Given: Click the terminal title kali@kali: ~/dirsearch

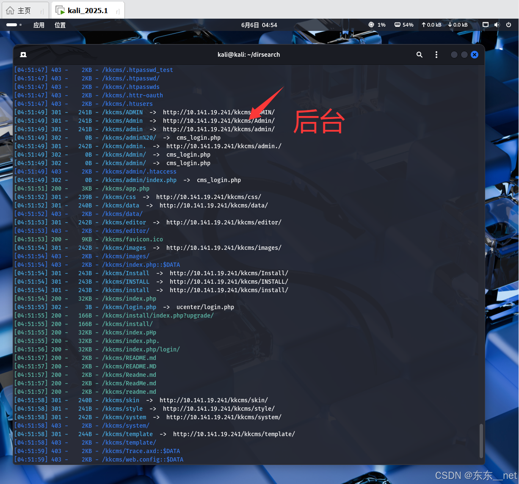Looking at the screenshot, I should (249, 55).
